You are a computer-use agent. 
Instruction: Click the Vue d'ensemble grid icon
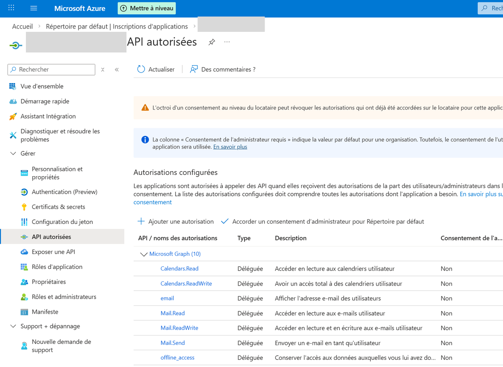point(13,86)
